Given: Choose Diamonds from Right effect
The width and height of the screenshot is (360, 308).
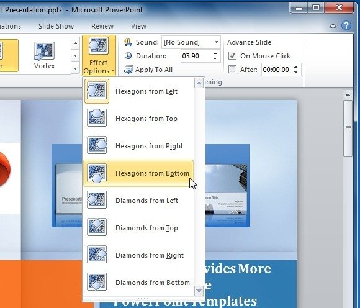Looking at the screenshot, I should coord(138,255).
